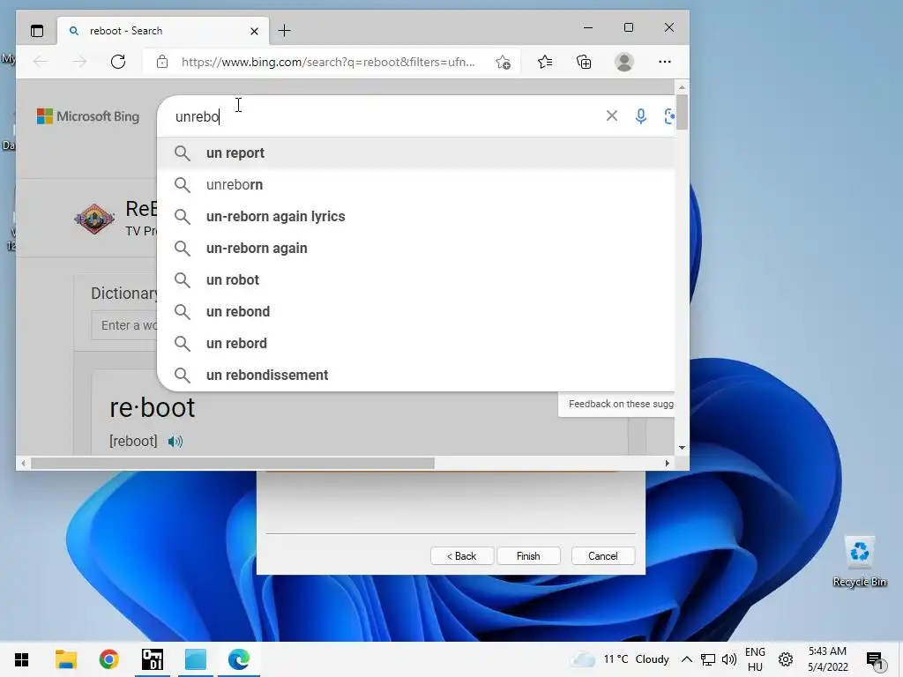This screenshot has height=677, width=903.
Task: Click the browser Back arrow
Action: pos(41,62)
